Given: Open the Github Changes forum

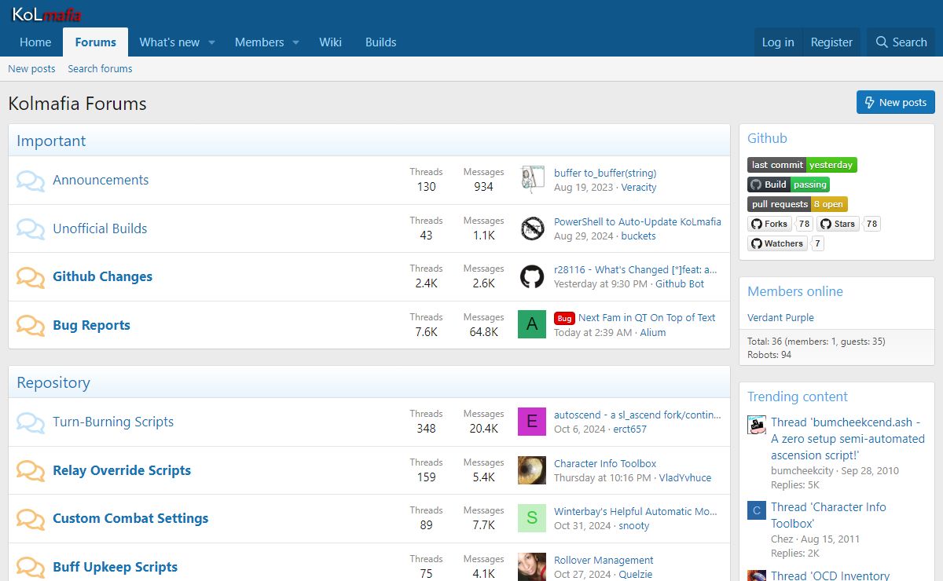Looking at the screenshot, I should point(103,277).
